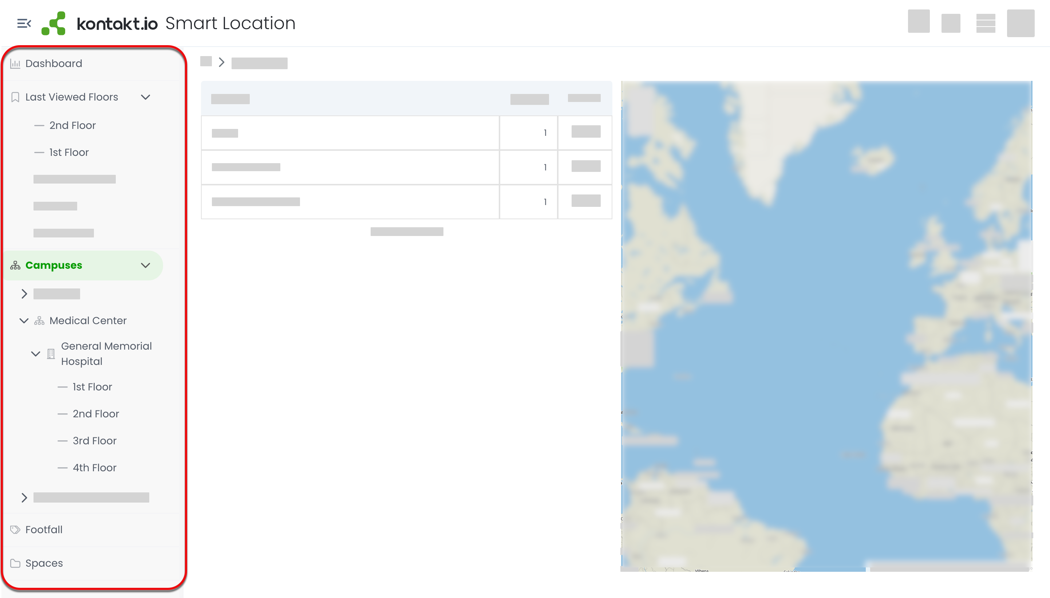Click the world map view
This screenshot has width=1050, height=598.
pos(826,326)
